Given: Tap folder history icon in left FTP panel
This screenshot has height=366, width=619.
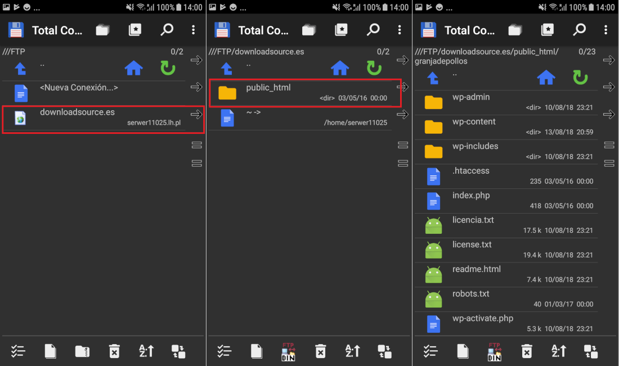Looking at the screenshot, I should (x=102, y=30).
